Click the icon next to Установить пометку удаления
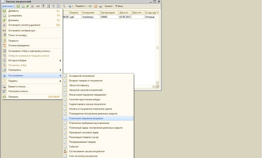This screenshot has height=158, width=262. [5, 25]
